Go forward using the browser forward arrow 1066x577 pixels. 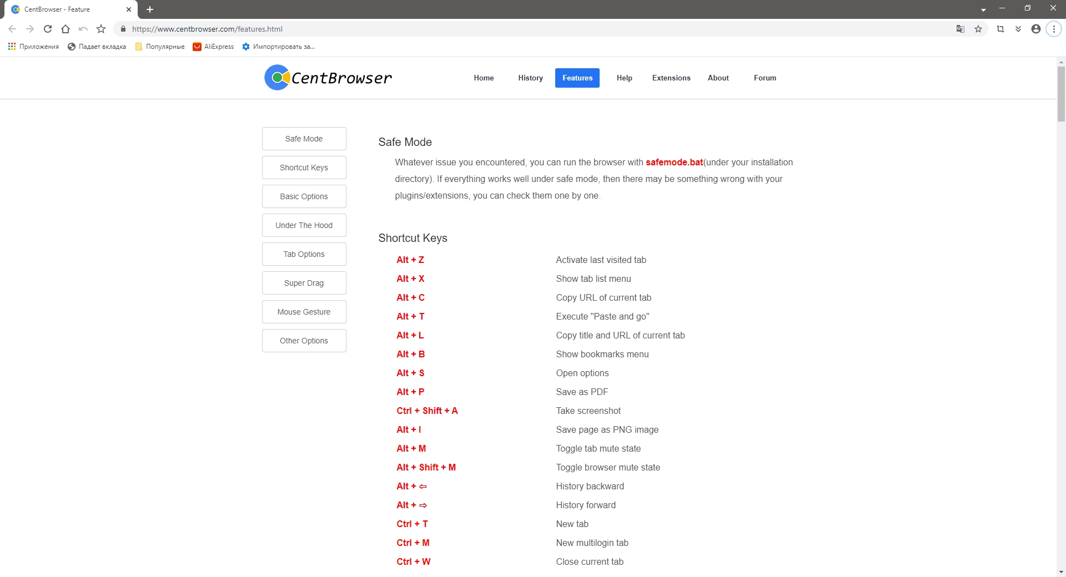tap(30, 29)
